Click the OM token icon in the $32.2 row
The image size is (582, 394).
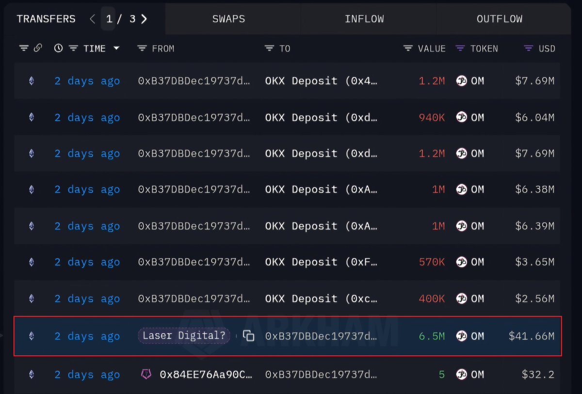(461, 374)
